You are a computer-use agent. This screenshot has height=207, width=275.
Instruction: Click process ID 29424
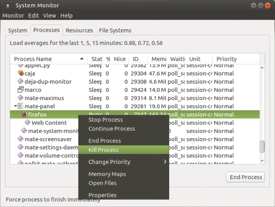139,90
